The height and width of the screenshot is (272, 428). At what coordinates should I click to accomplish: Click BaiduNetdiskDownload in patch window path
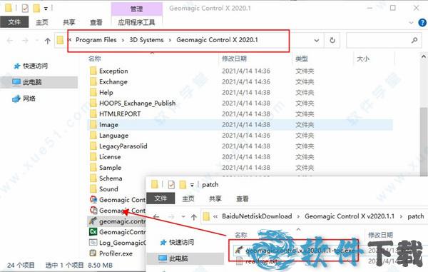click(x=257, y=216)
